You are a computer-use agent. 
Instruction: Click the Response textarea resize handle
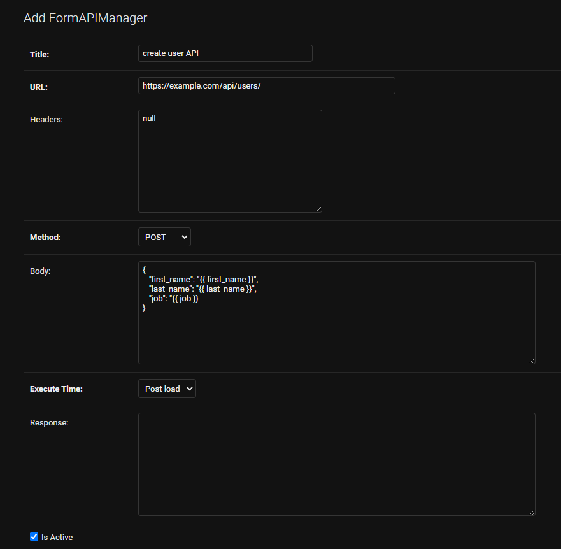click(532, 513)
